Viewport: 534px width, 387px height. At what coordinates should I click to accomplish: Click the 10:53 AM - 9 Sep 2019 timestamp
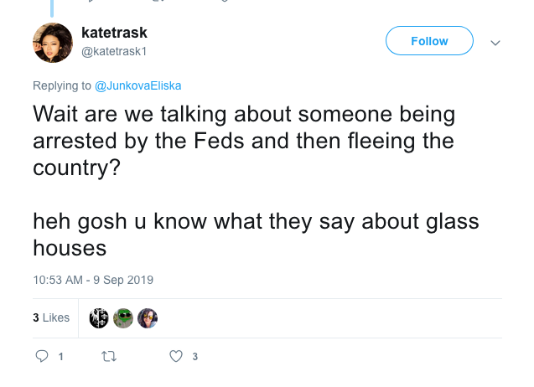(x=93, y=280)
